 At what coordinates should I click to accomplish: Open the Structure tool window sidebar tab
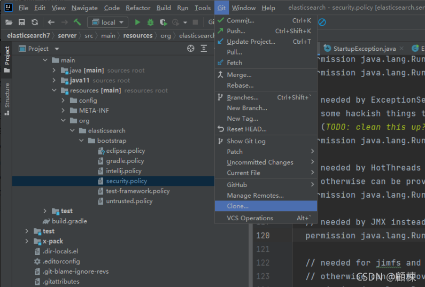pos(7,99)
